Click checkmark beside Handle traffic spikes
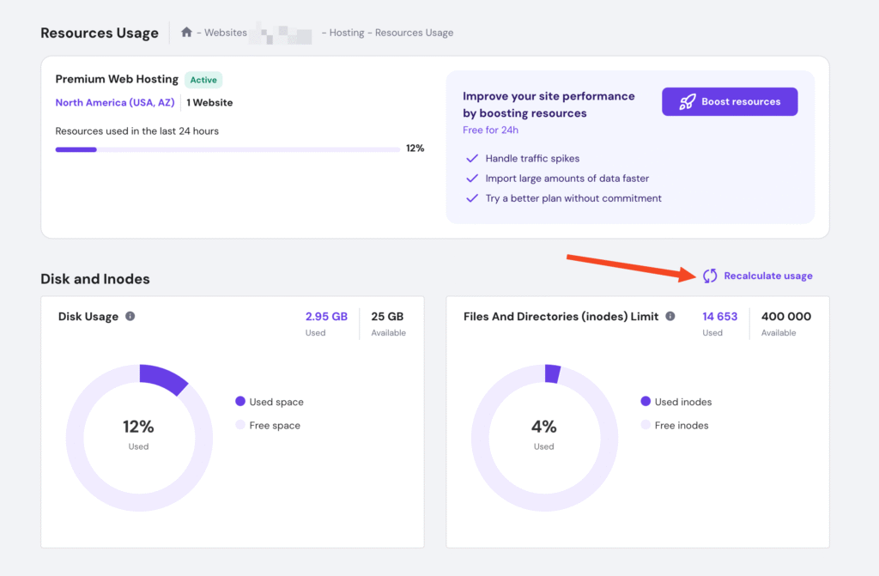This screenshot has height=576, width=879. [471, 159]
